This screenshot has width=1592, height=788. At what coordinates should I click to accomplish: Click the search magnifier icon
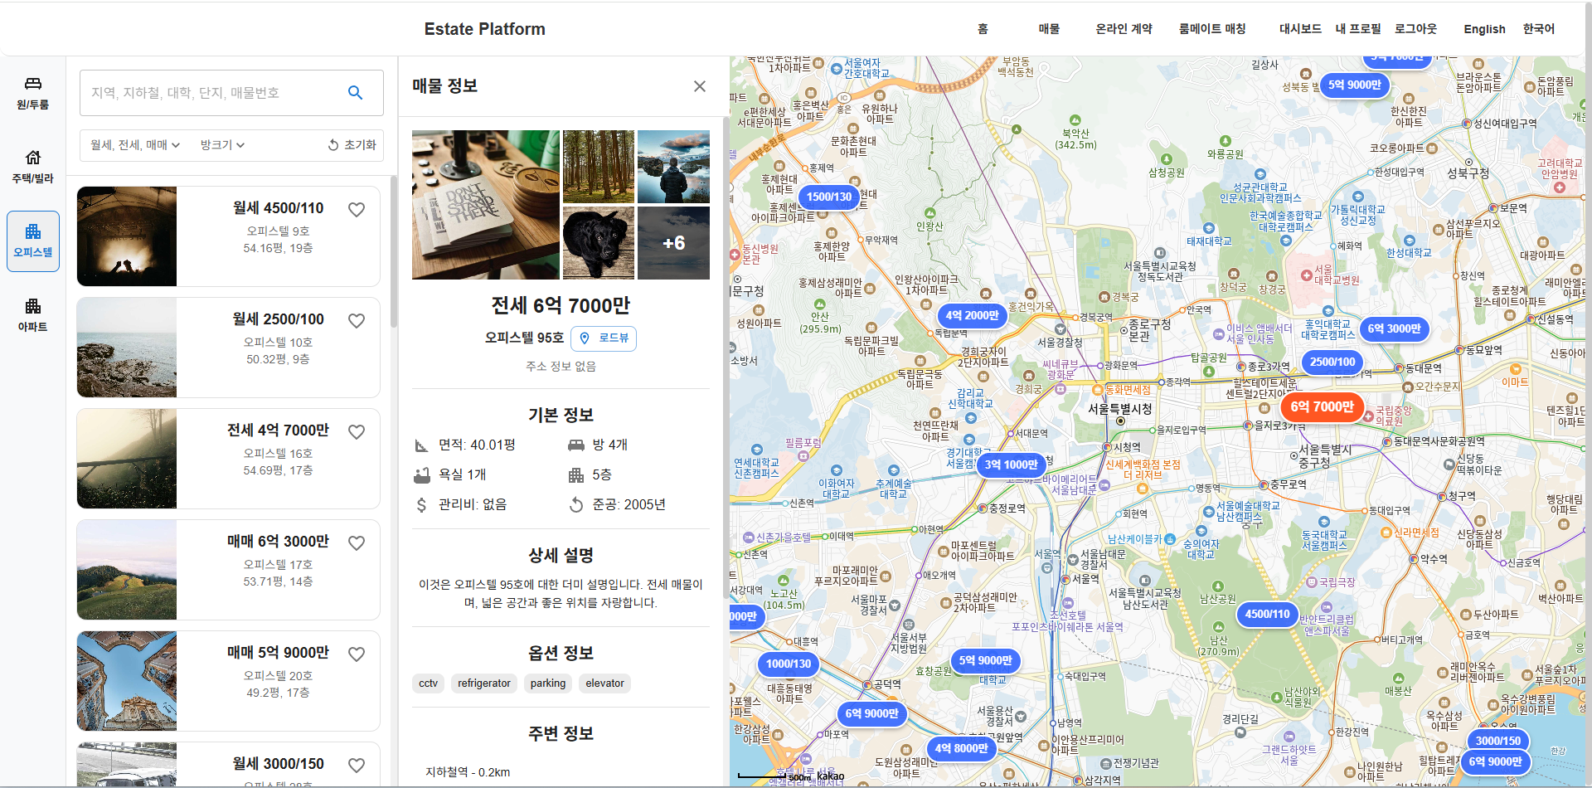point(356,93)
